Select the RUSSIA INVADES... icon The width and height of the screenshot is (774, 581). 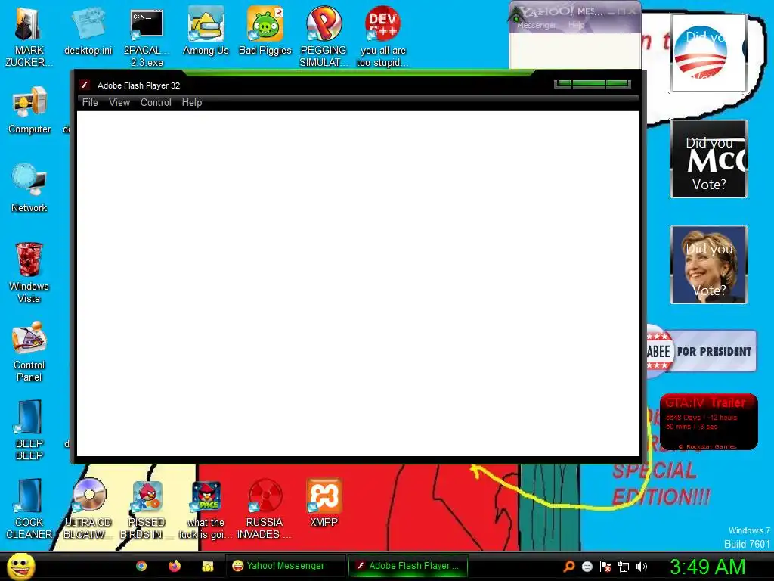coord(265,509)
